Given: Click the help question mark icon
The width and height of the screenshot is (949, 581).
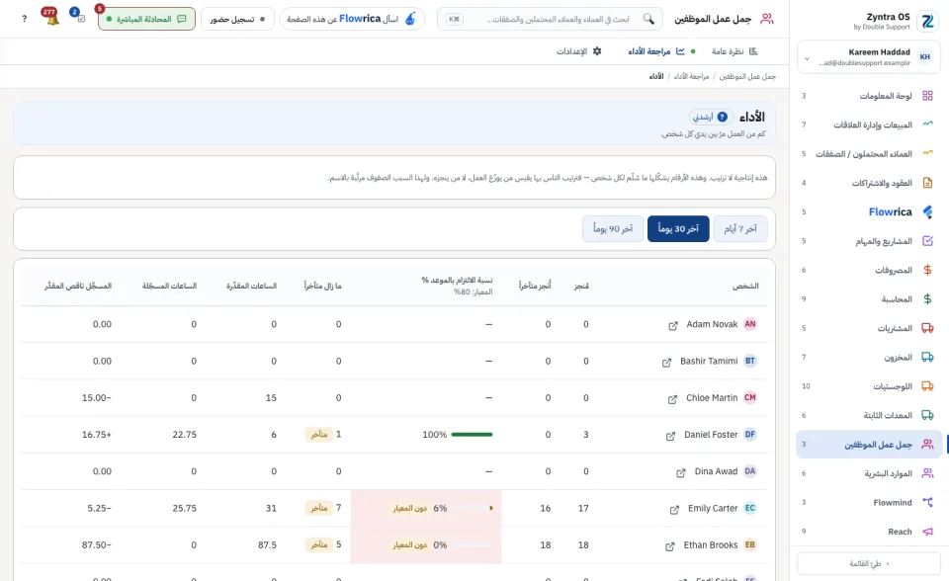Looking at the screenshot, I should pos(24,19).
